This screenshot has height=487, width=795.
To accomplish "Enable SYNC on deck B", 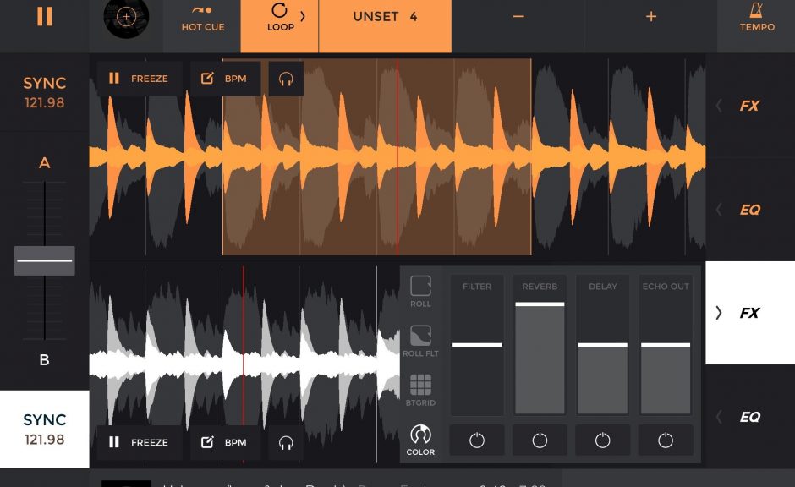I will click(x=44, y=427).
